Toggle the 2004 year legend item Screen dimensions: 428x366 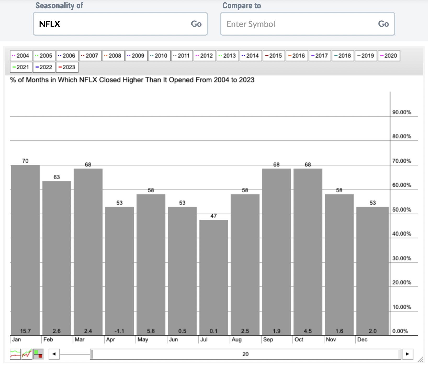click(x=21, y=56)
